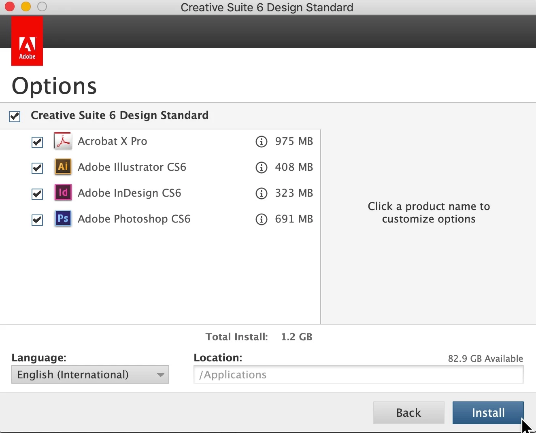Click the 975 MB size value
This screenshot has width=536, height=433.
[x=294, y=141]
